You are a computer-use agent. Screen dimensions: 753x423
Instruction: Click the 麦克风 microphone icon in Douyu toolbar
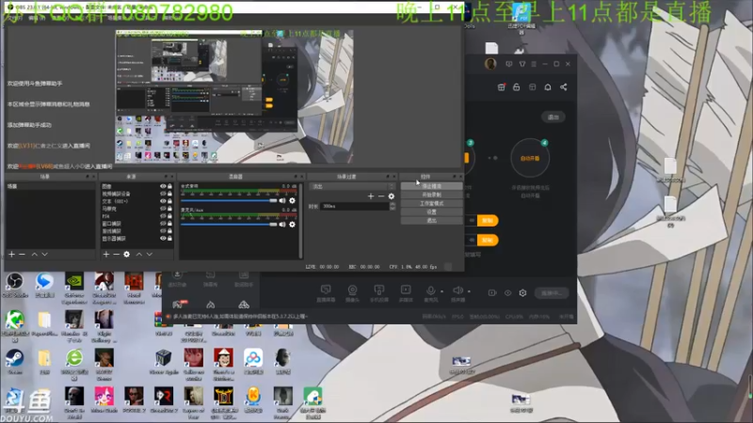click(431, 290)
